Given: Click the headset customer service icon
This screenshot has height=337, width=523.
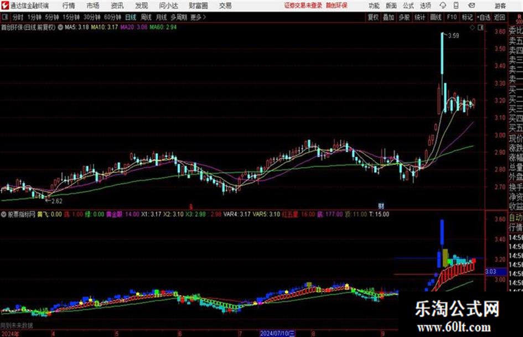Looking at the screenshot, I should (x=443, y=6).
